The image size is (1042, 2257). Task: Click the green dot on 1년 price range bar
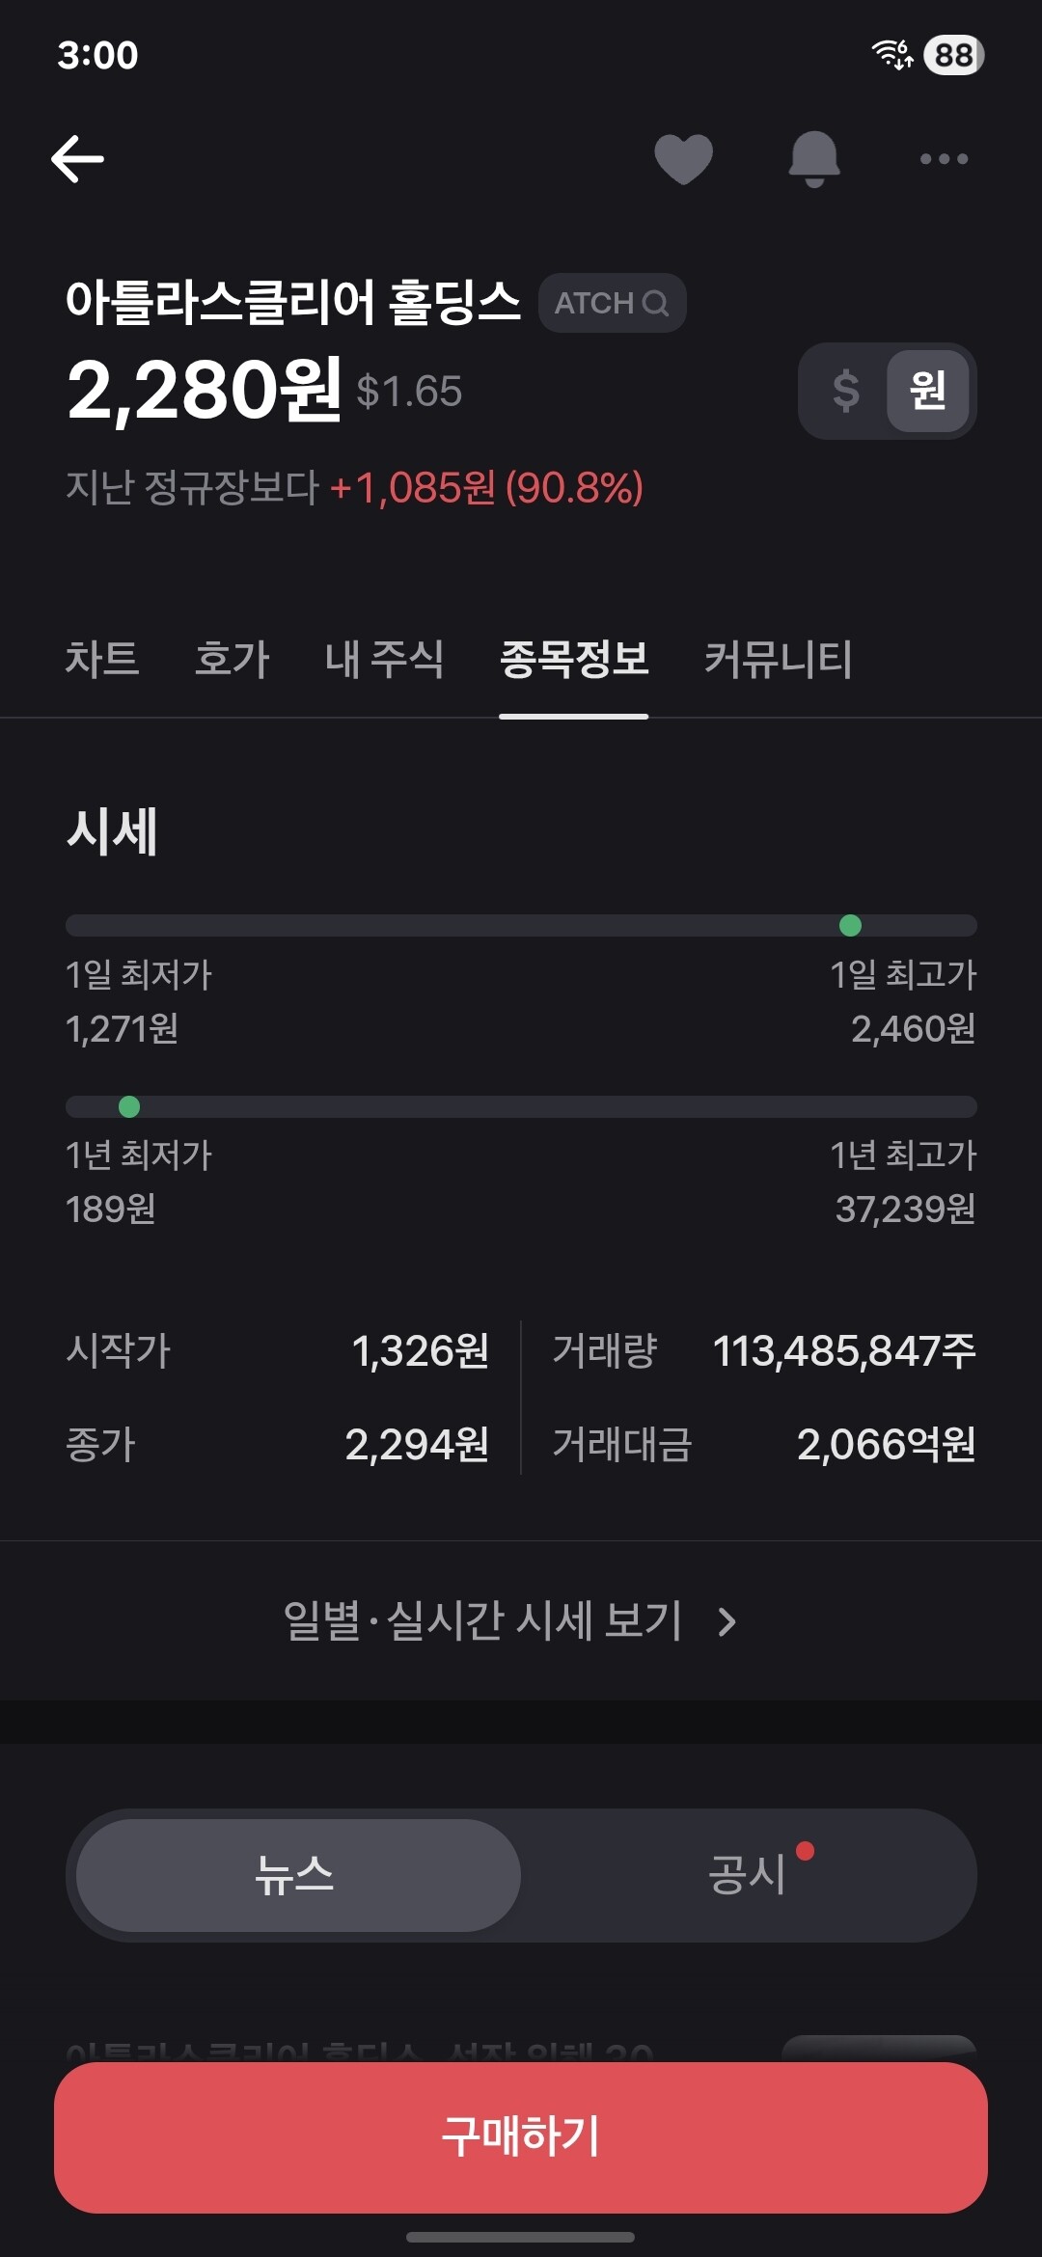[x=129, y=1106]
